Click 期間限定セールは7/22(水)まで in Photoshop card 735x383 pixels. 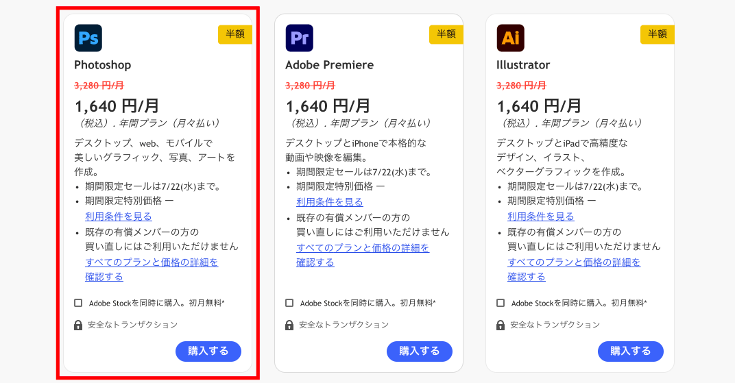(x=153, y=187)
